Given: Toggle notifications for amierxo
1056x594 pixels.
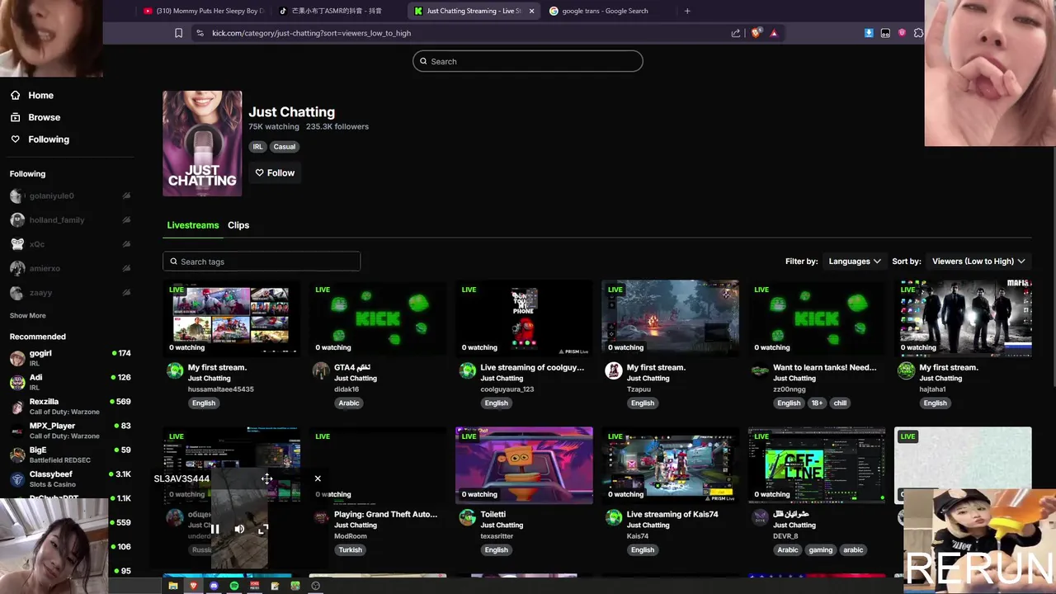Looking at the screenshot, I should [126, 268].
